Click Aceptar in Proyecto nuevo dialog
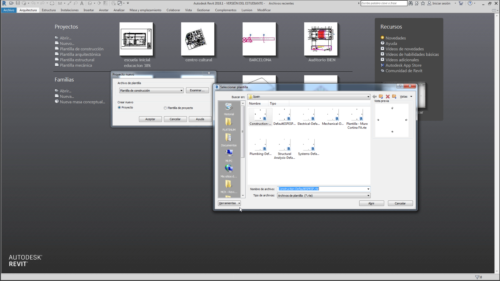 150,119
